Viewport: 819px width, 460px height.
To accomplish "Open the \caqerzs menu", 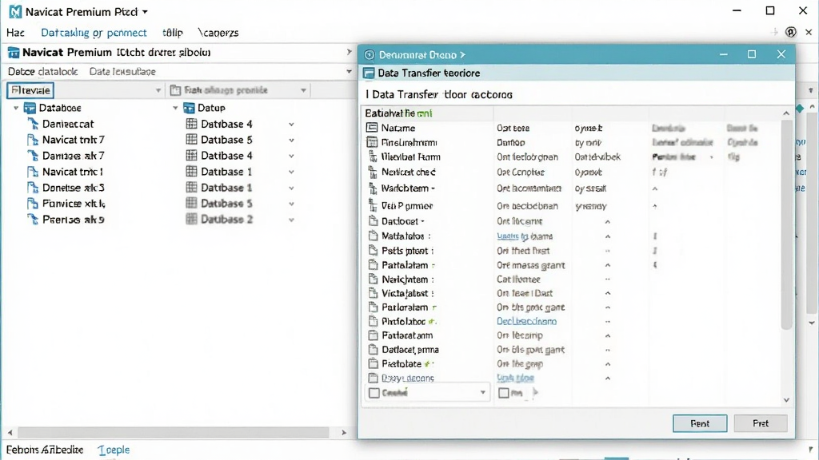I will coord(218,32).
